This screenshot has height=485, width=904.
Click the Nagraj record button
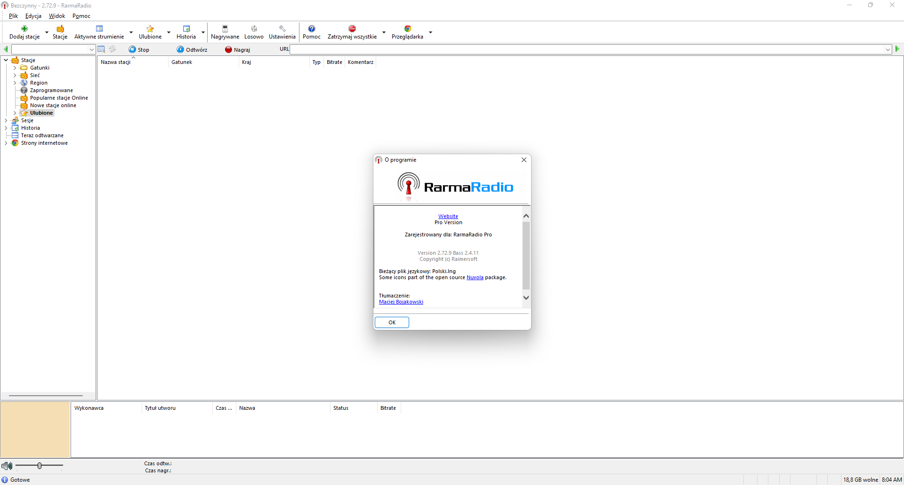(237, 49)
